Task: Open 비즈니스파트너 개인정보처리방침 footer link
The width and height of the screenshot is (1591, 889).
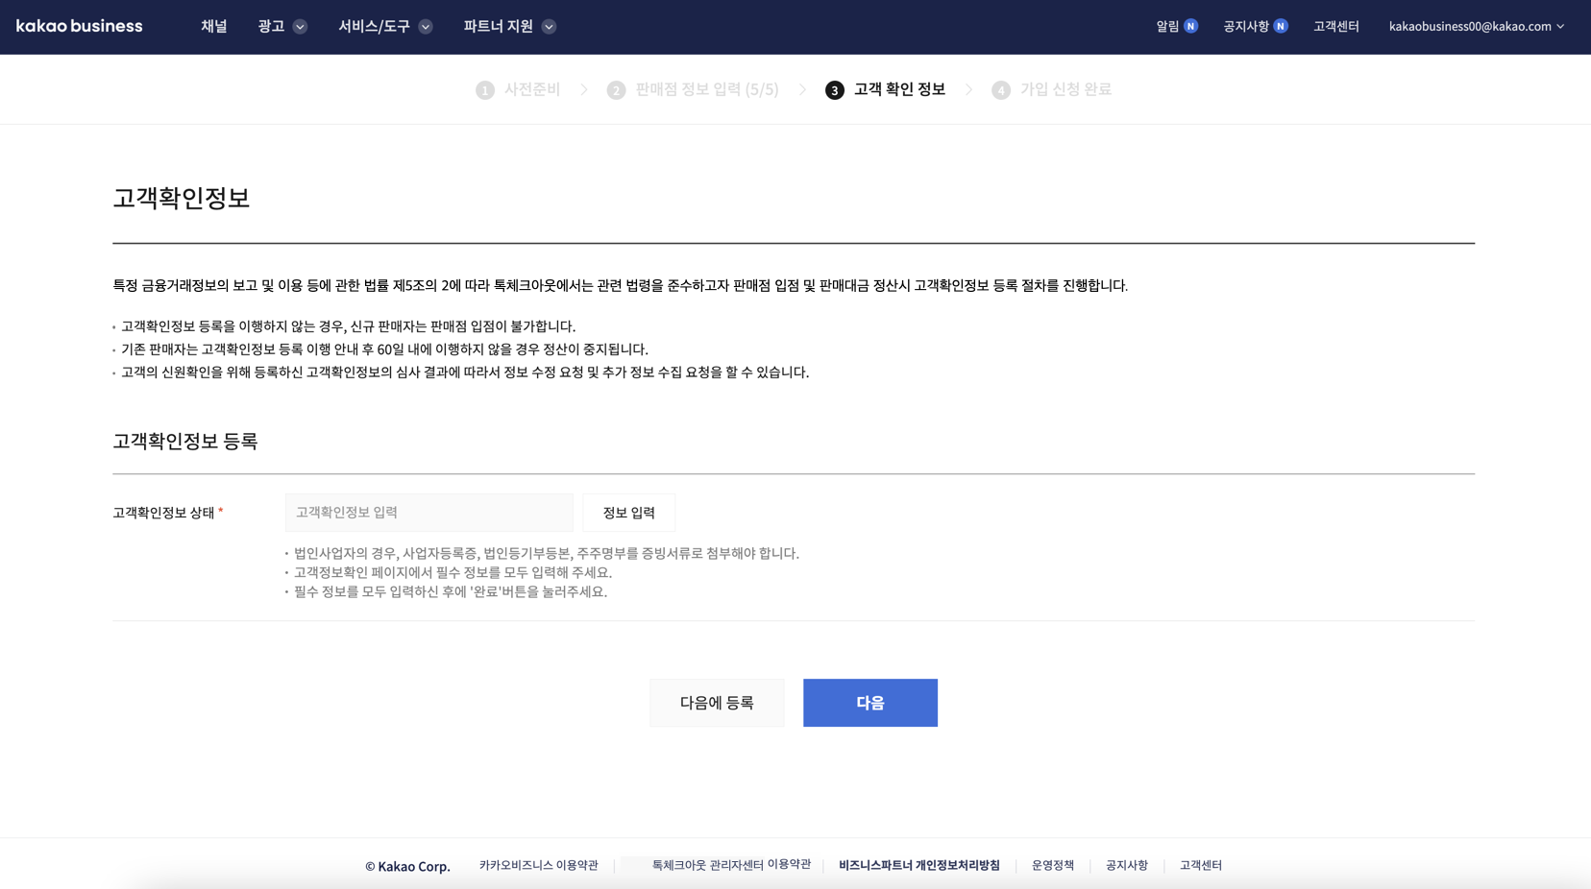Action: pos(918,866)
